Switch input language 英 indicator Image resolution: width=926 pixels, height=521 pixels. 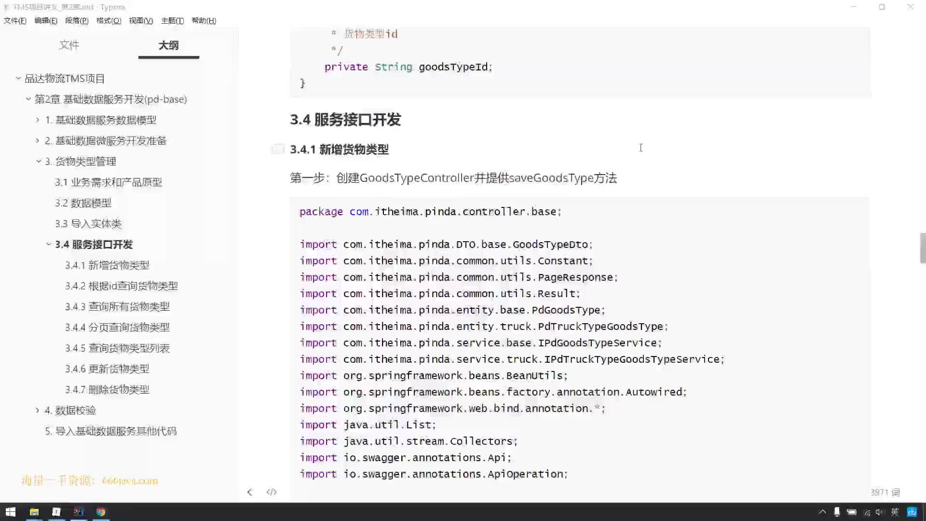pyautogui.click(x=895, y=512)
